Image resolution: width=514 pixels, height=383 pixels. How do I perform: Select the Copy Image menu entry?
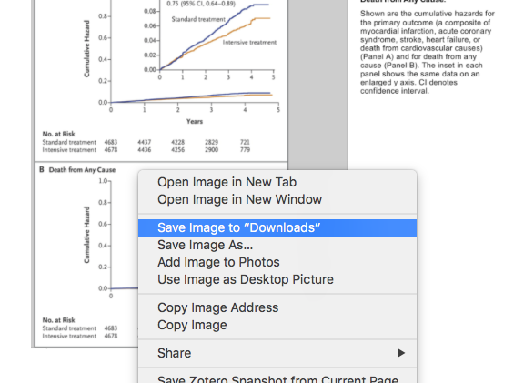277,325
